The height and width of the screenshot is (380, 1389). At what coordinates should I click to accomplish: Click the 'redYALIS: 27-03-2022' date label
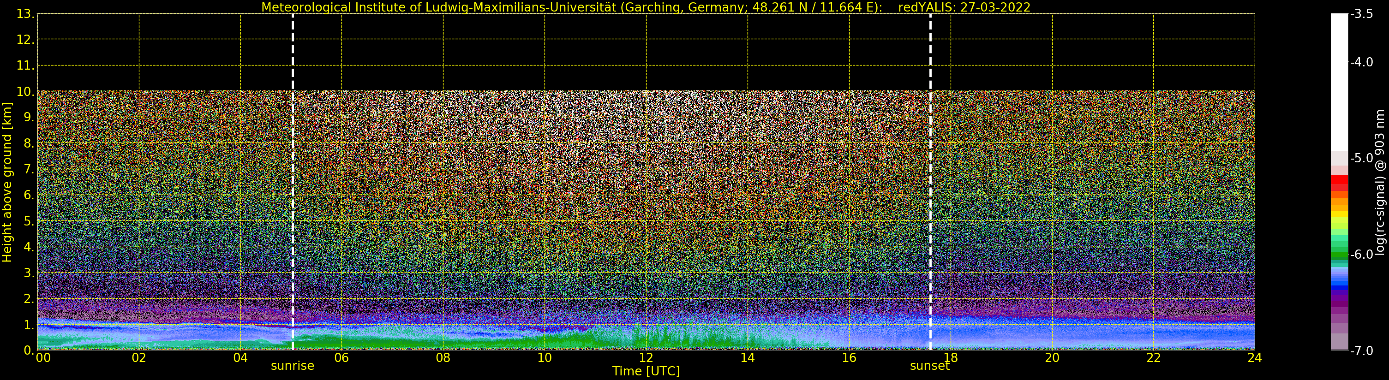pyautogui.click(x=964, y=7)
